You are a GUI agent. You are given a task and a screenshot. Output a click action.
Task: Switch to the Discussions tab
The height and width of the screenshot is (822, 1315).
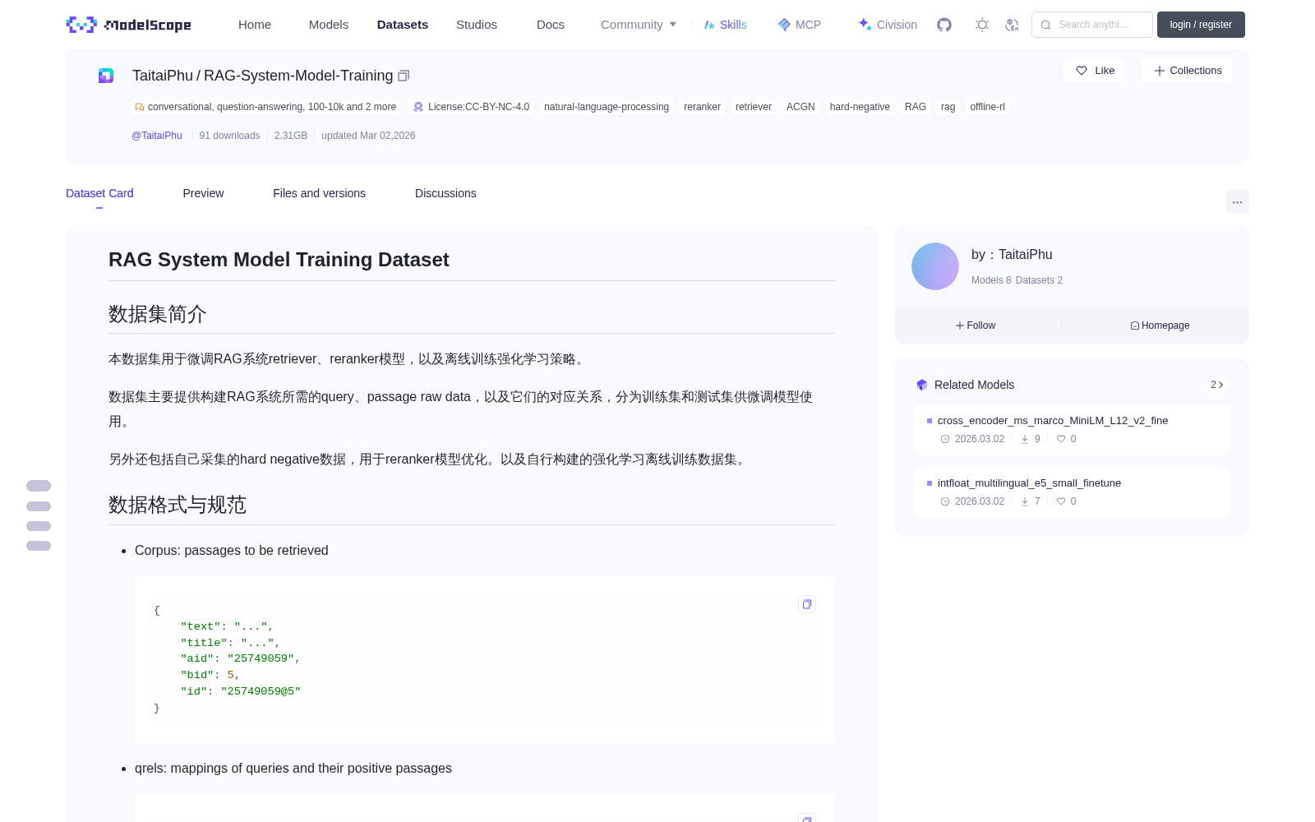click(445, 193)
